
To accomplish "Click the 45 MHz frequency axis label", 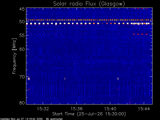I will (22, 9).
